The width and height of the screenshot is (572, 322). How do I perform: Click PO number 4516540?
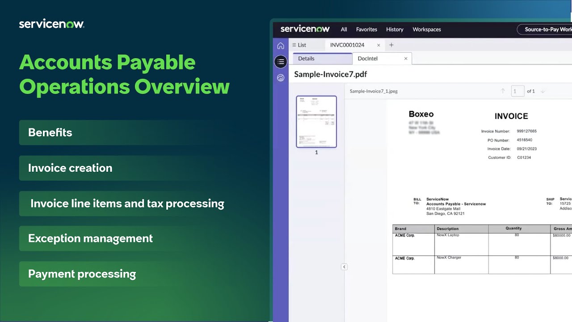click(x=525, y=140)
